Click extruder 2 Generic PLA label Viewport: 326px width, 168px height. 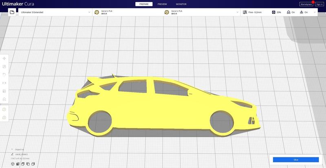(177, 11)
